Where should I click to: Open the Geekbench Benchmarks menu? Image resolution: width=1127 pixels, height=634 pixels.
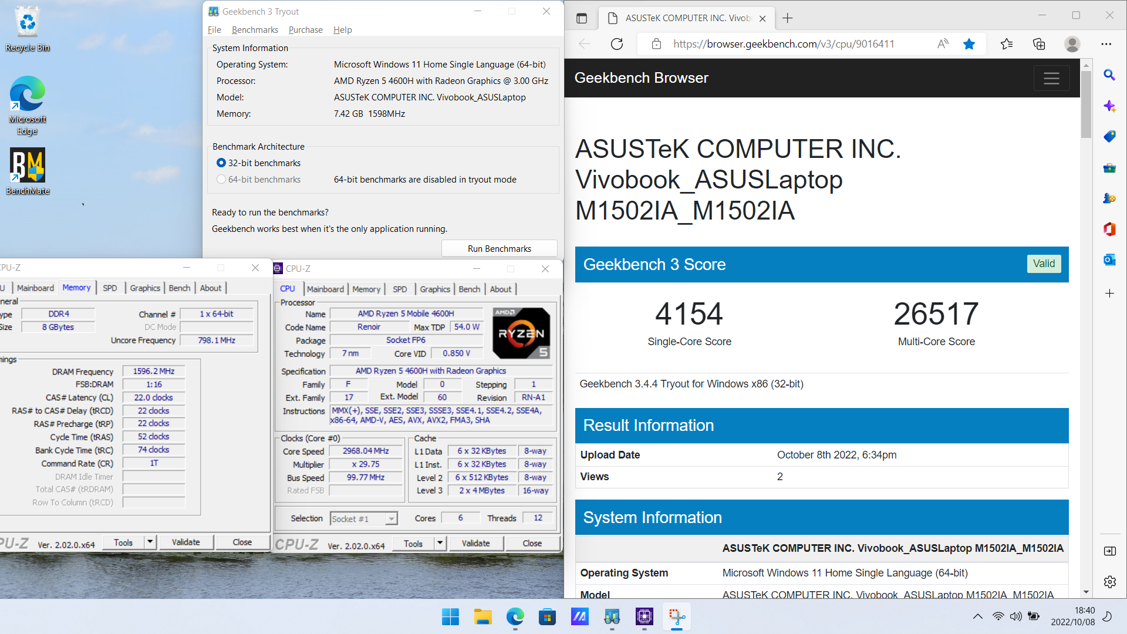(x=255, y=30)
